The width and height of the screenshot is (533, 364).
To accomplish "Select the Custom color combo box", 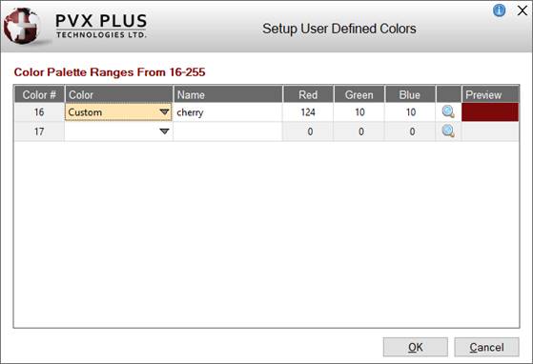I will pos(118,112).
